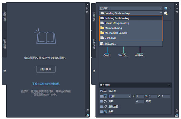Click the 重复放置 repeat placement icon

[x=105, y=107]
